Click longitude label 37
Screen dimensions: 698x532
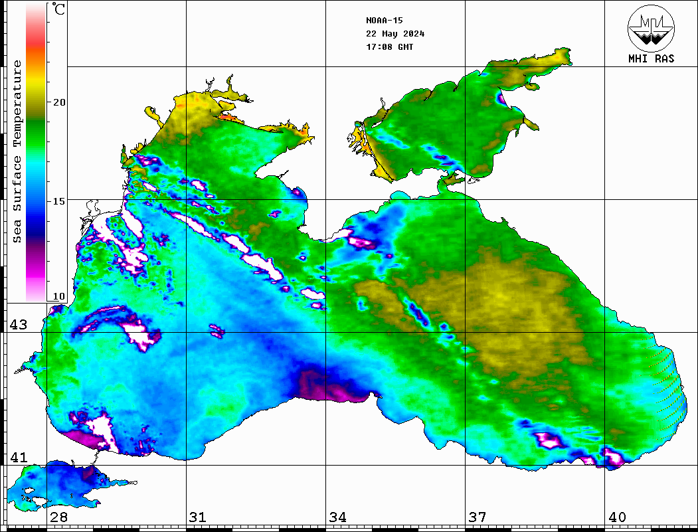[478, 517]
